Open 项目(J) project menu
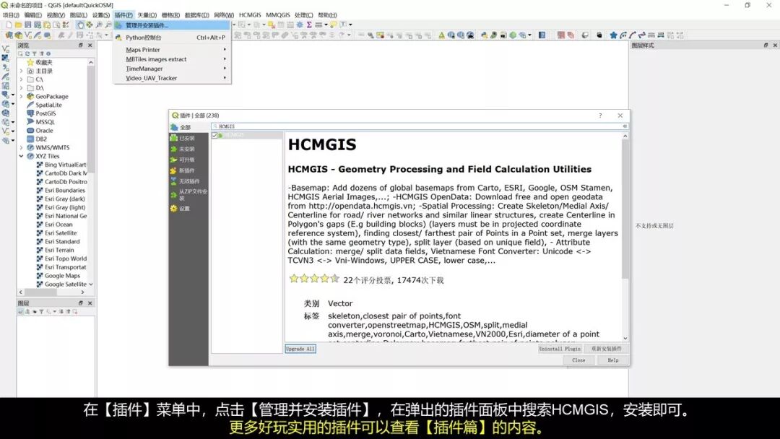 pyautogui.click(x=11, y=15)
